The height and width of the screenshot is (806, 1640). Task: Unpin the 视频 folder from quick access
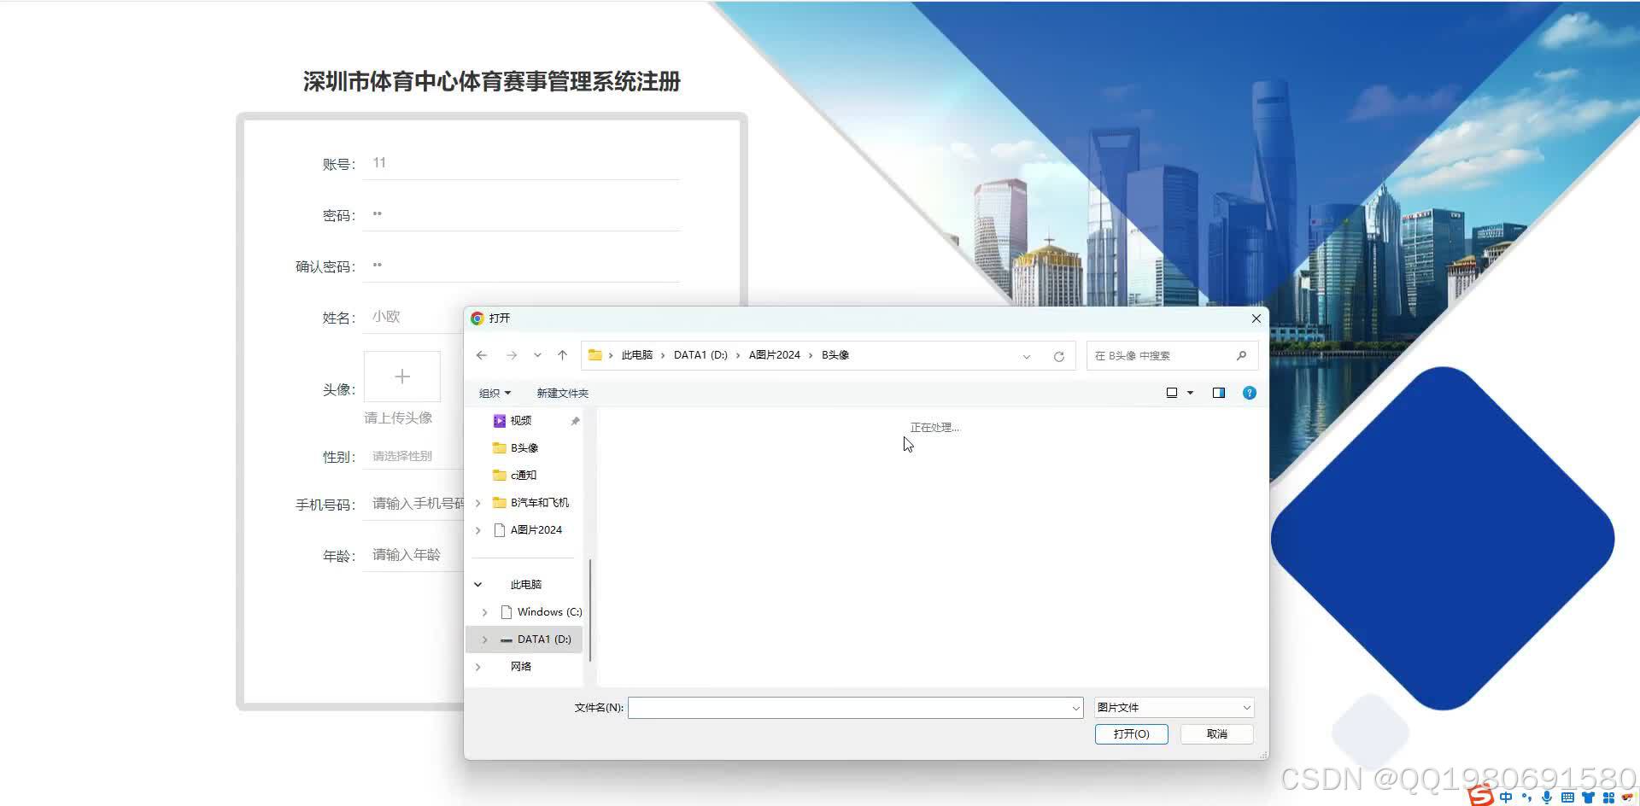[574, 420]
